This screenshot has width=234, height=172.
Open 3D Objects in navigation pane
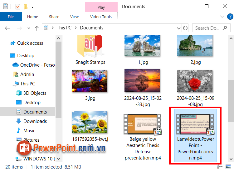point(31,93)
